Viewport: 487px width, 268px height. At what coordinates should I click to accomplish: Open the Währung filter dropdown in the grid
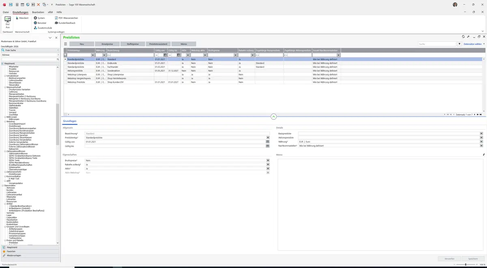click(105, 55)
